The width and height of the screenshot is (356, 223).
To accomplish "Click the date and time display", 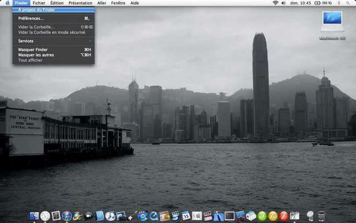I will (301, 3).
